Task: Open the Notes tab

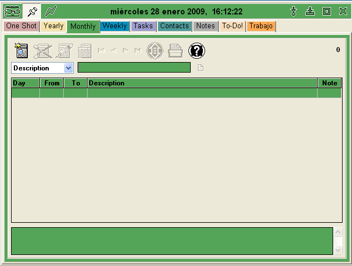Action: click(x=206, y=26)
